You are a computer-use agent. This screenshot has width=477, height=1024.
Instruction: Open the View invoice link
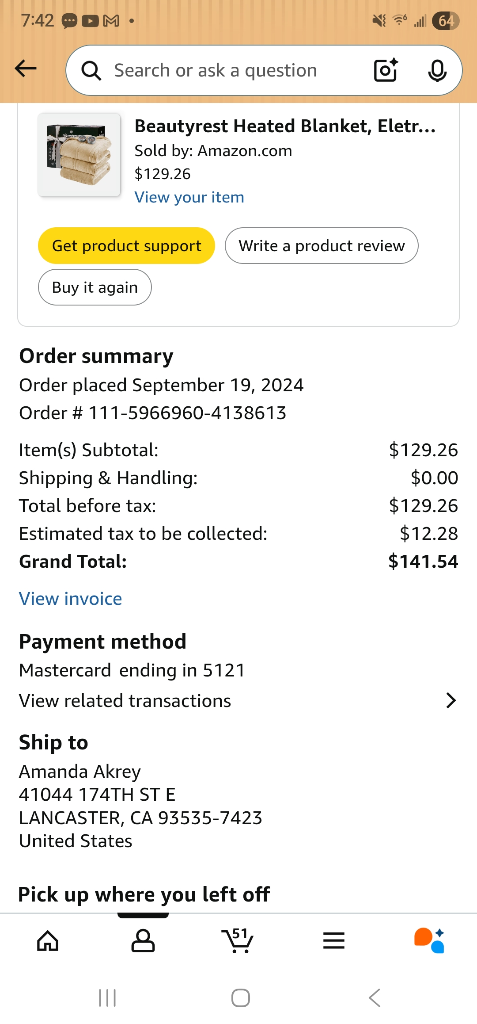[71, 599]
